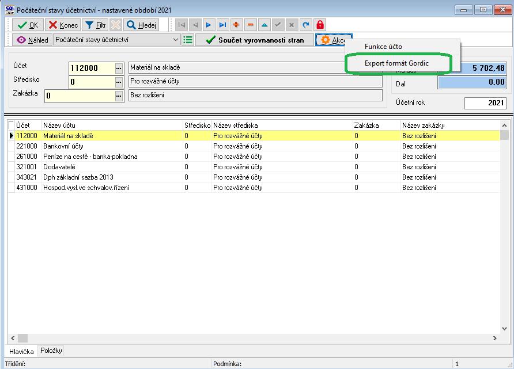Viewport: 514px width, 369px height.
Task: Refresh data with the reload icon
Action: (306, 25)
